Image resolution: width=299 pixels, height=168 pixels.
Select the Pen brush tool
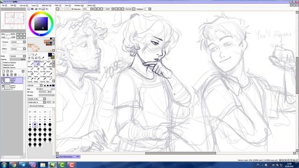coord(30,63)
